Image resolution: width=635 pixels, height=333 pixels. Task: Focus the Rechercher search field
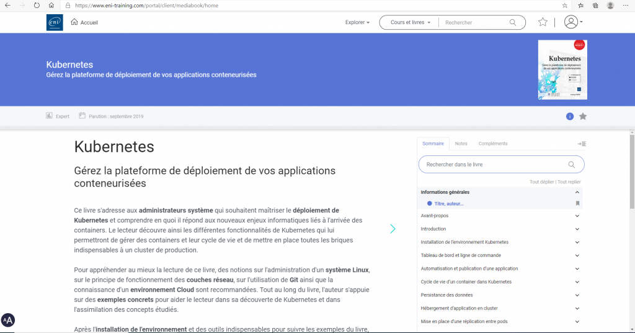[x=474, y=23]
